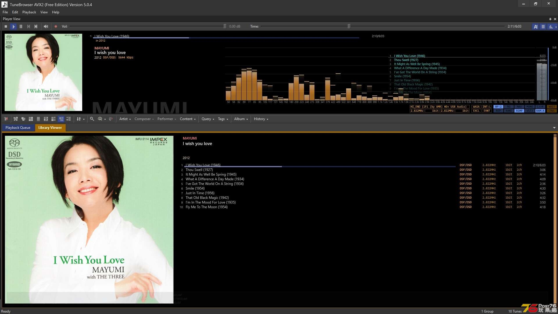Toggle the RSMP resample indicator
This screenshot has height=314, width=558.
[x=519, y=111]
